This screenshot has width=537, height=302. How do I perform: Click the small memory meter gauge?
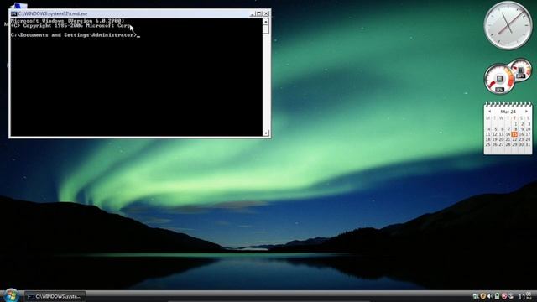click(520, 70)
